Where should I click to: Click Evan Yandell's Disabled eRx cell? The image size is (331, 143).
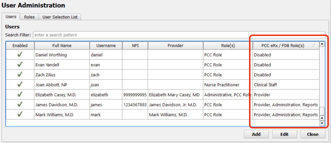pyautogui.click(x=286, y=65)
